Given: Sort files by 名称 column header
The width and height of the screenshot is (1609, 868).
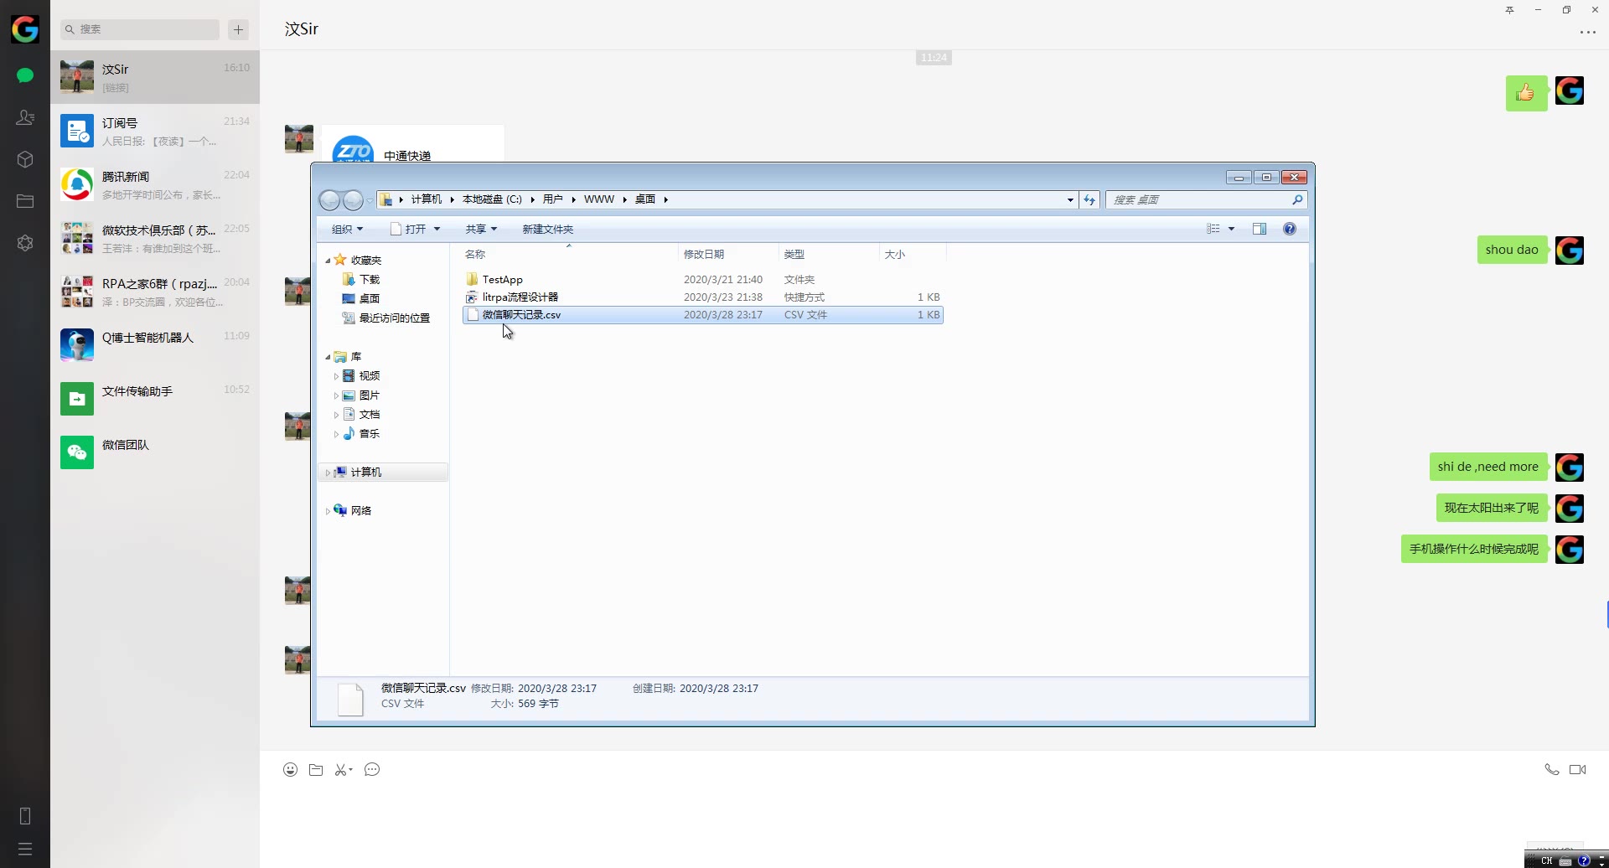Looking at the screenshot, I should [x=569, y=254].
